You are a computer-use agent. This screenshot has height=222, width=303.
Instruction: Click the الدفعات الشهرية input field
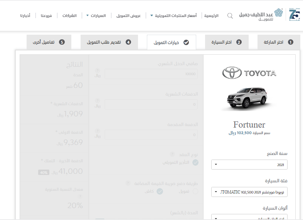pyautogui.click(x=151, y=104)
